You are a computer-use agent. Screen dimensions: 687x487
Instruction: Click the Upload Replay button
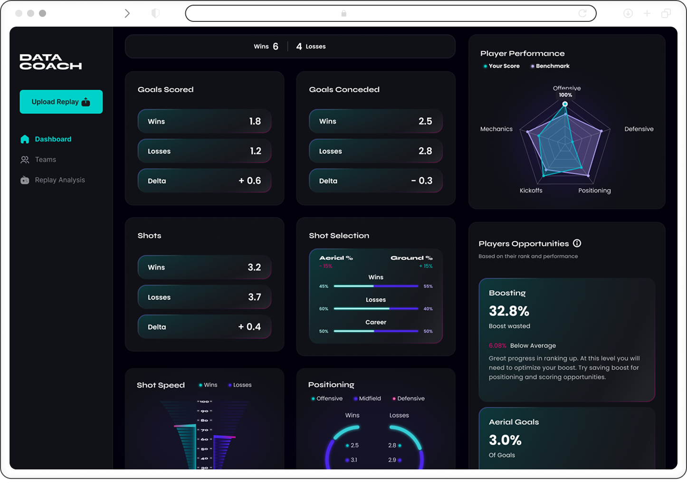point(61,102)
